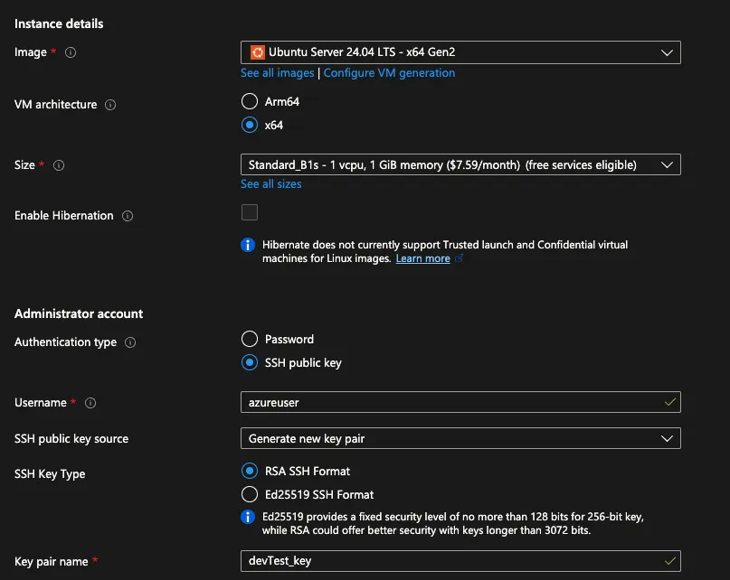Image resolution: width=730 pixels, height=580 pixels.
Task: Click the SSH Key Type label
Action: 50,474
